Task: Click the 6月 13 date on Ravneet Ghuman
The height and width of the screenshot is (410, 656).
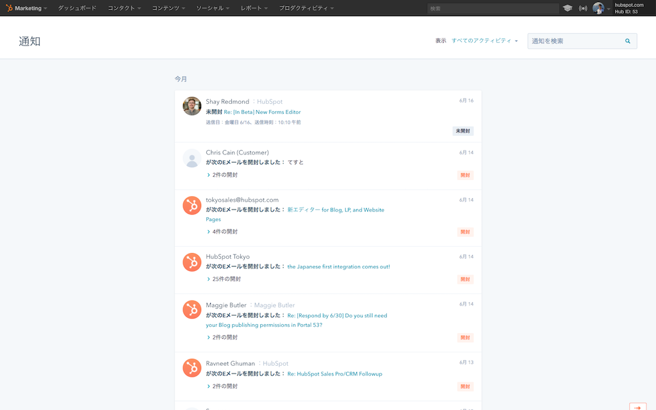Action: point(466,363)
